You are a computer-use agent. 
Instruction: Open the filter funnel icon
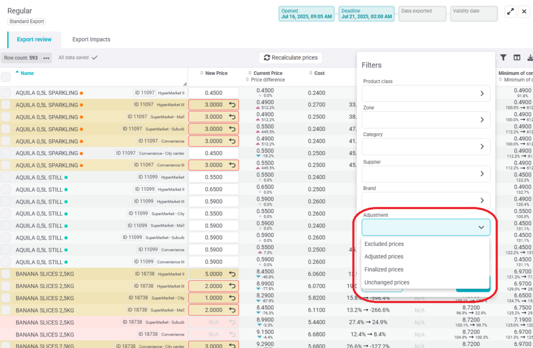(503, 57)
